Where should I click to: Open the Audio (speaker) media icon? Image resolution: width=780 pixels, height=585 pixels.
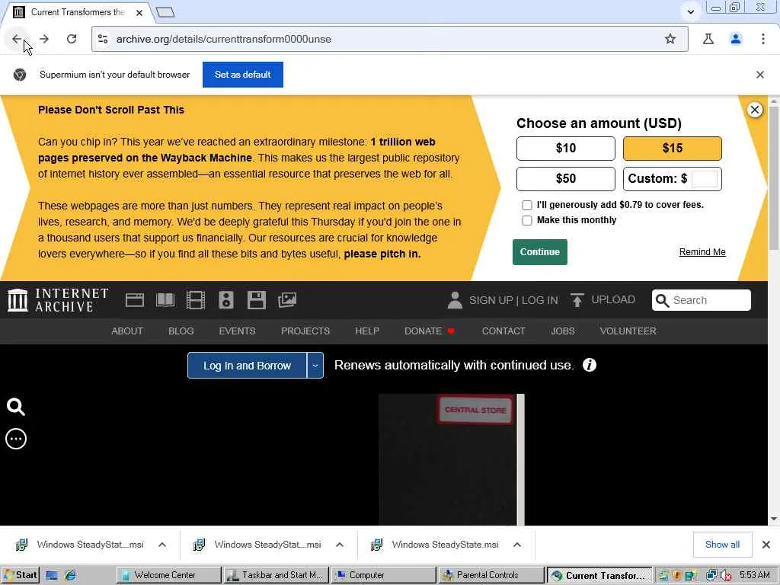[x=225, y=300]
